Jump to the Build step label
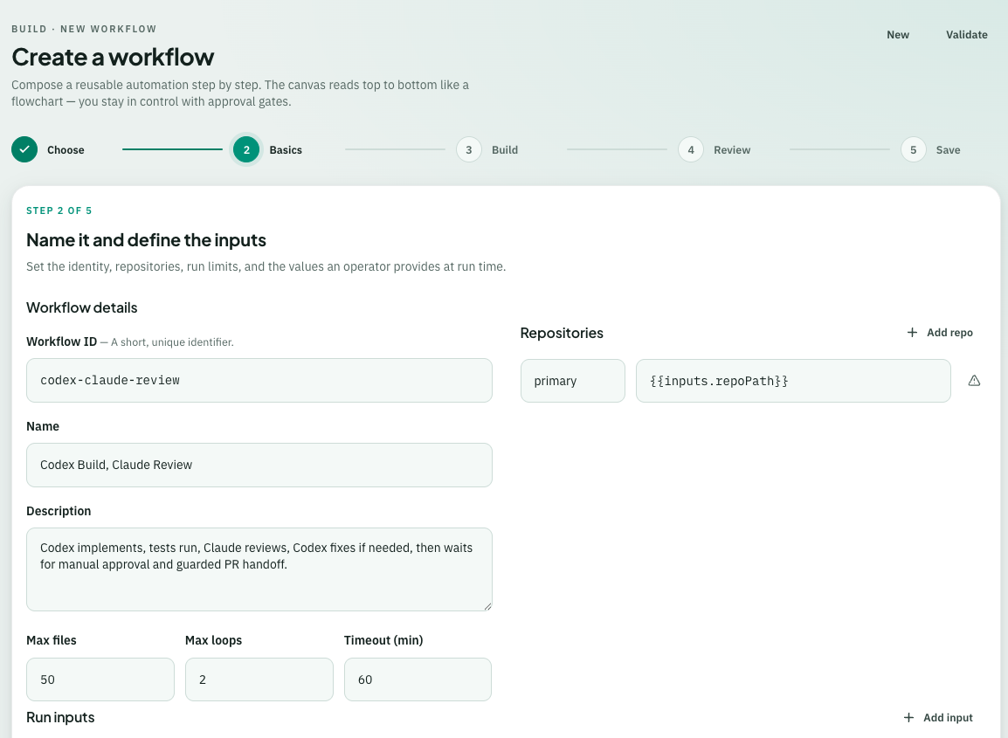The image size is (1008, 738). [x=505, y=150]
